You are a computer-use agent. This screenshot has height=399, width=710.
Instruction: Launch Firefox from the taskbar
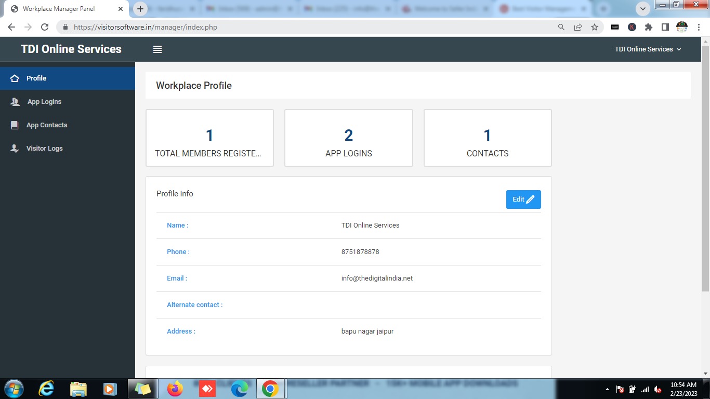point(175,389)
